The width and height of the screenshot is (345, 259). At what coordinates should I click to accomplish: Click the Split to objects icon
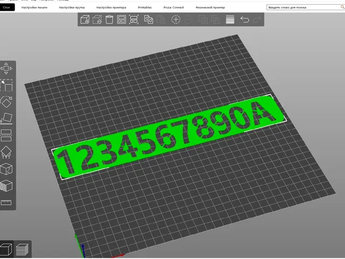pos(203,19)
